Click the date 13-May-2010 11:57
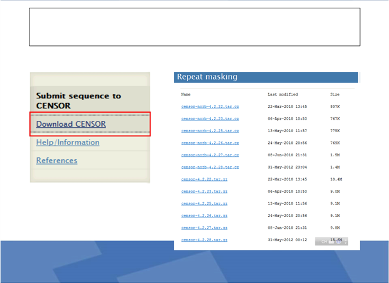This screenshot has height=283, width=389. [287, 130]
